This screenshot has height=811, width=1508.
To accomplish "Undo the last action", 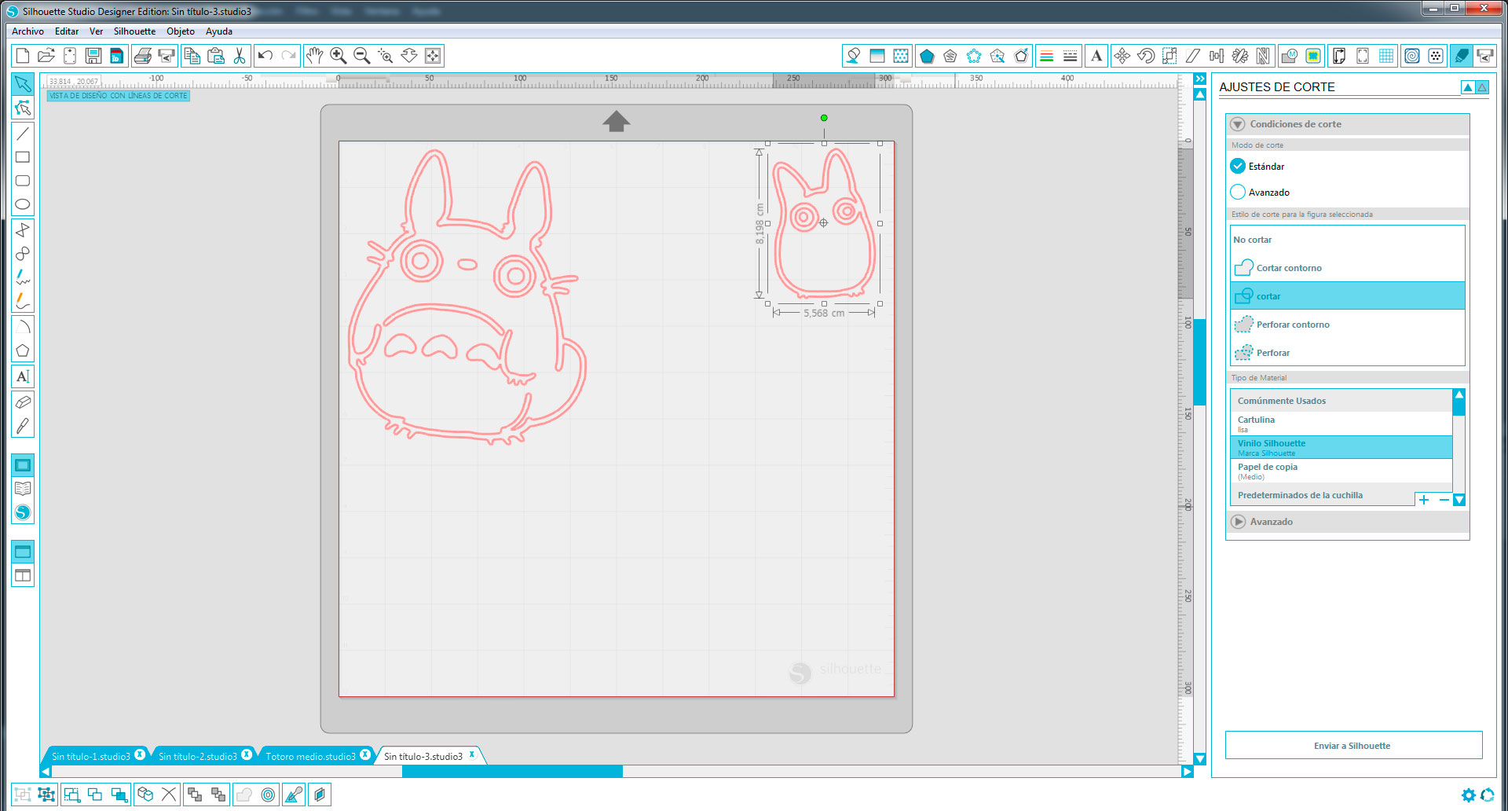I will click(265, 56).
